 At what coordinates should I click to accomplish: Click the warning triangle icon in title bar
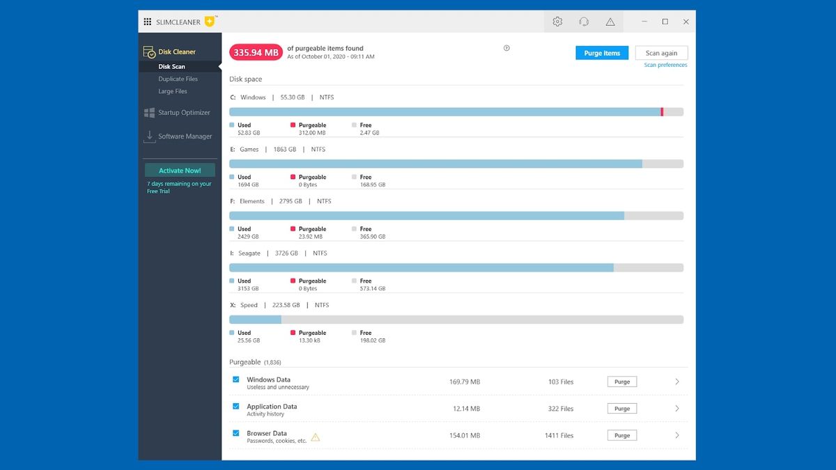[x=610, y=22]
